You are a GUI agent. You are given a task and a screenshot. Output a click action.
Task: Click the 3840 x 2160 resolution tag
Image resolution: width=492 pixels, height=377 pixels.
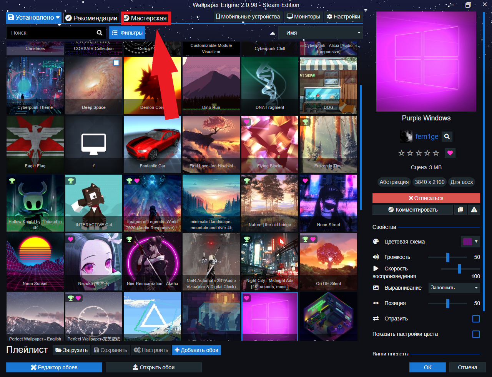(x=429, y=182)
